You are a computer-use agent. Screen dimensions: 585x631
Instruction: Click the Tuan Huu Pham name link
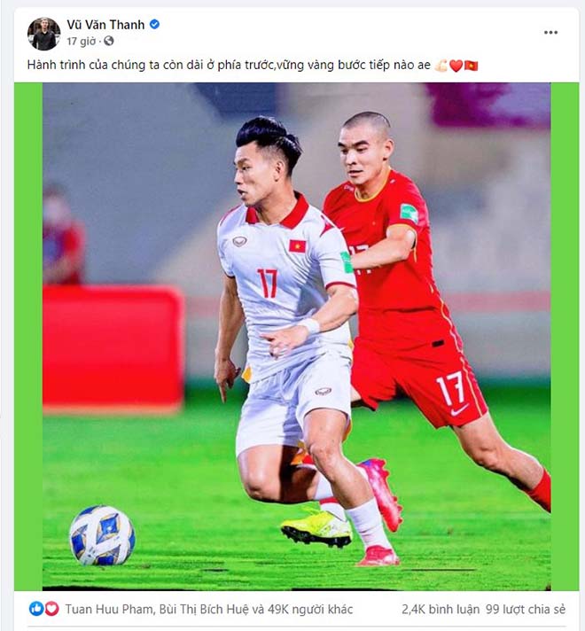pos(110,609)
